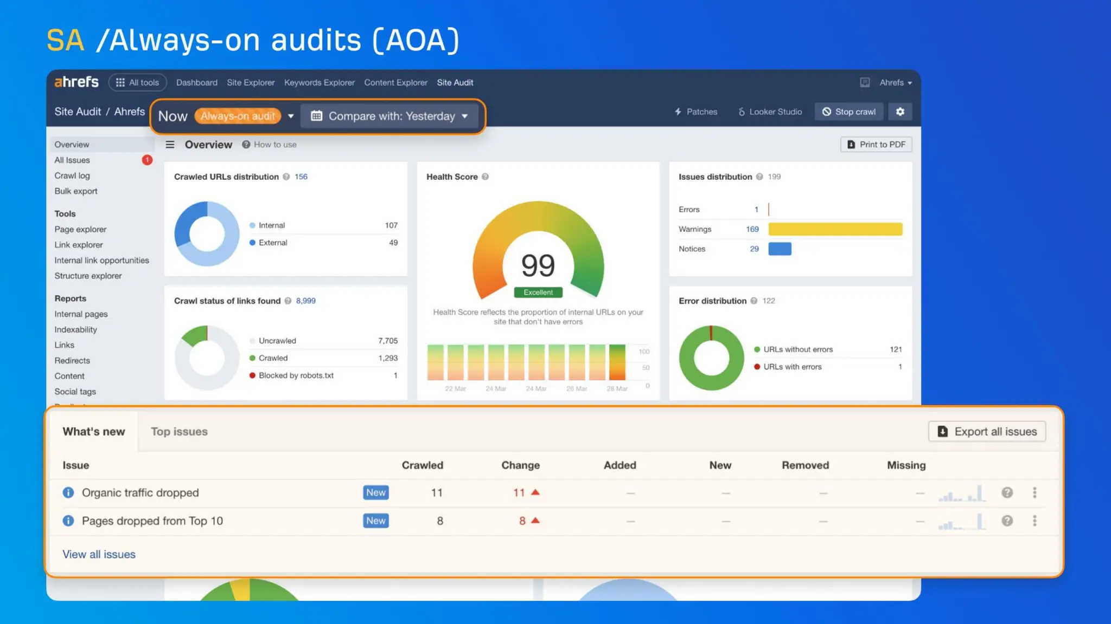Open the Organic traffic dropped issue
Image resolution: width=1111 pixels, height=624 pixels.
[140, 492]
